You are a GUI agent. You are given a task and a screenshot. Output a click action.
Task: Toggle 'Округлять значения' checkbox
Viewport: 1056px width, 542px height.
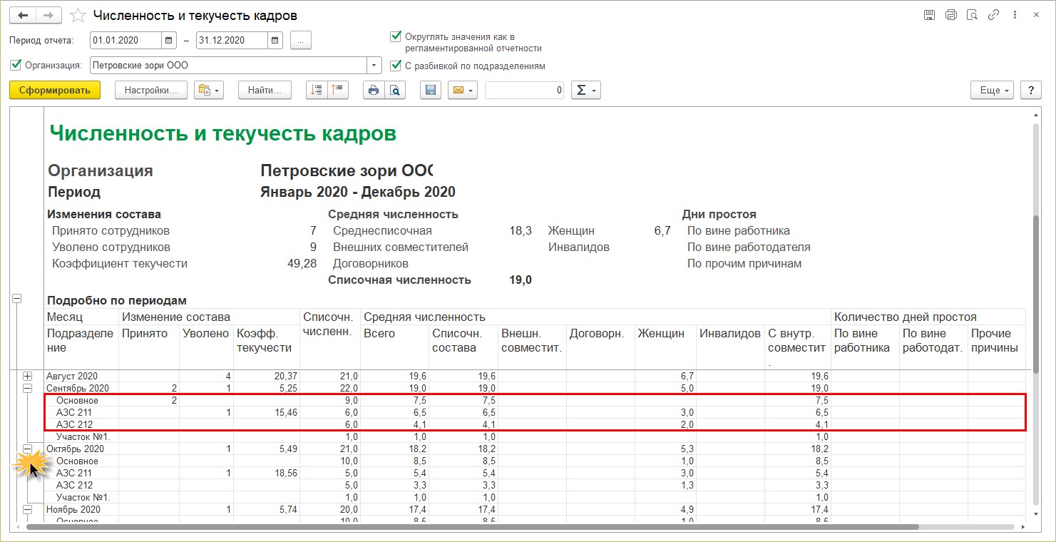click(x=396, y=36)
